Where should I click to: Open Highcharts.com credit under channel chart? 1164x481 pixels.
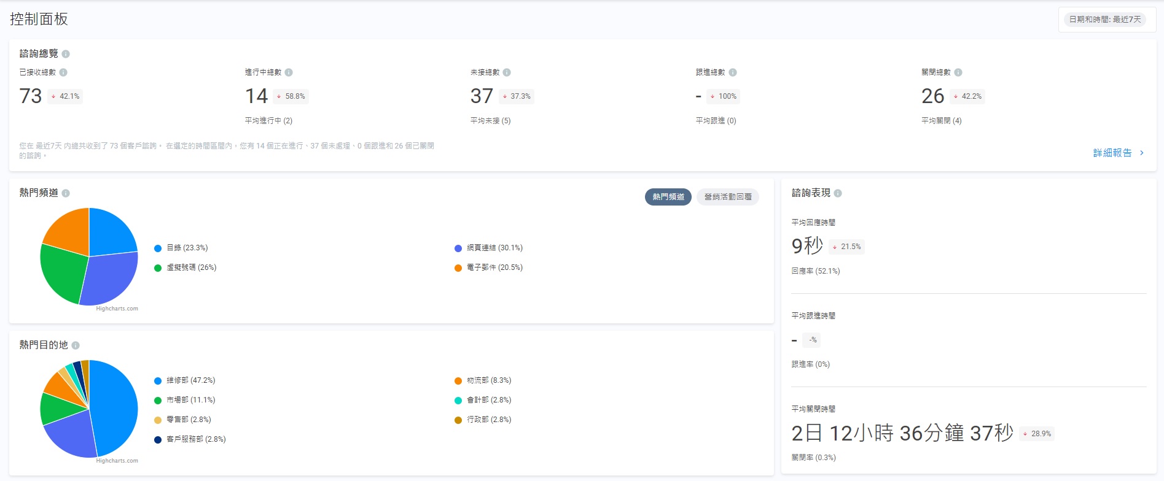coord(117,309)
